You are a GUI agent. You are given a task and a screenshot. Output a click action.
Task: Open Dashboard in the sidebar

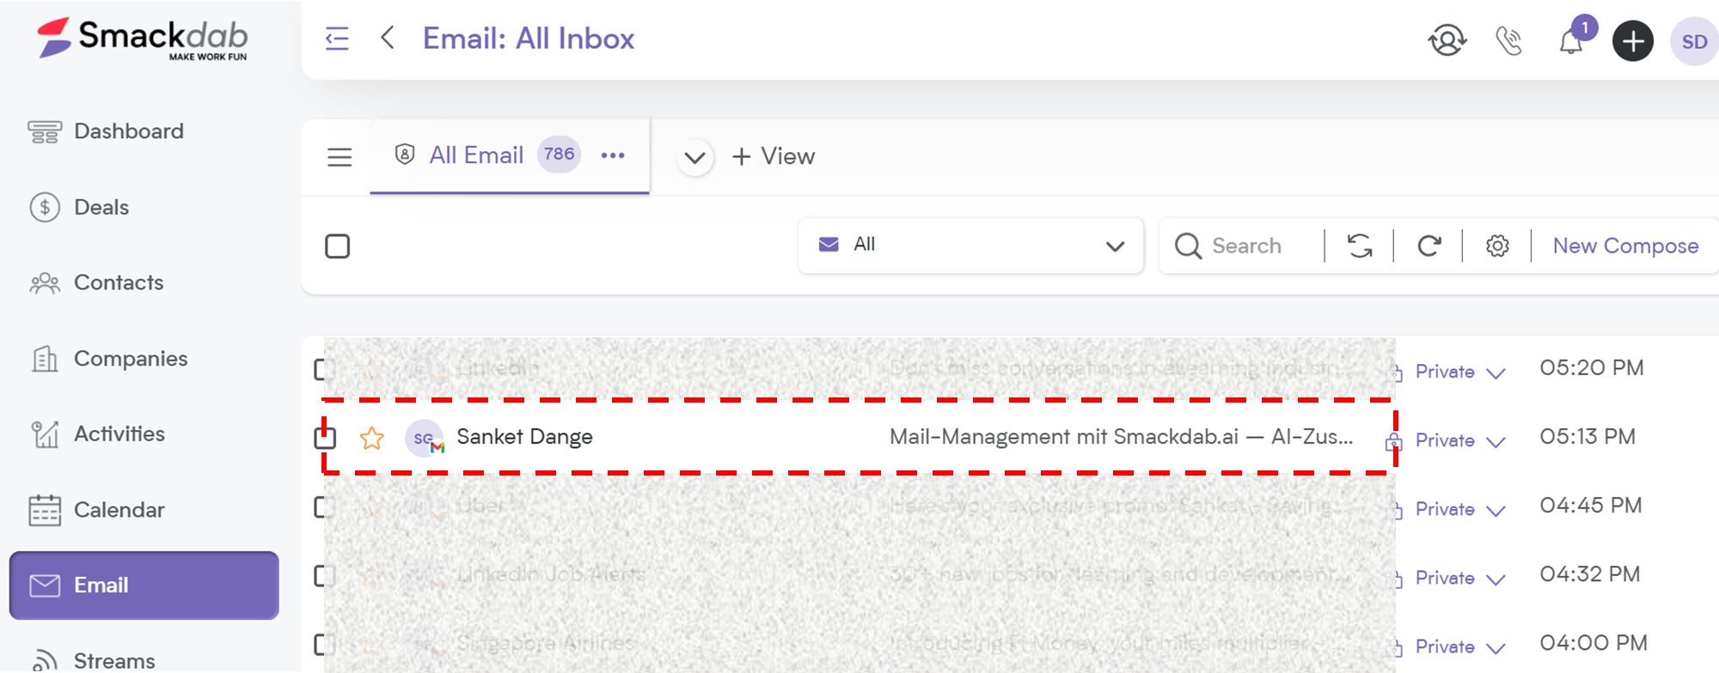point(106,131)
